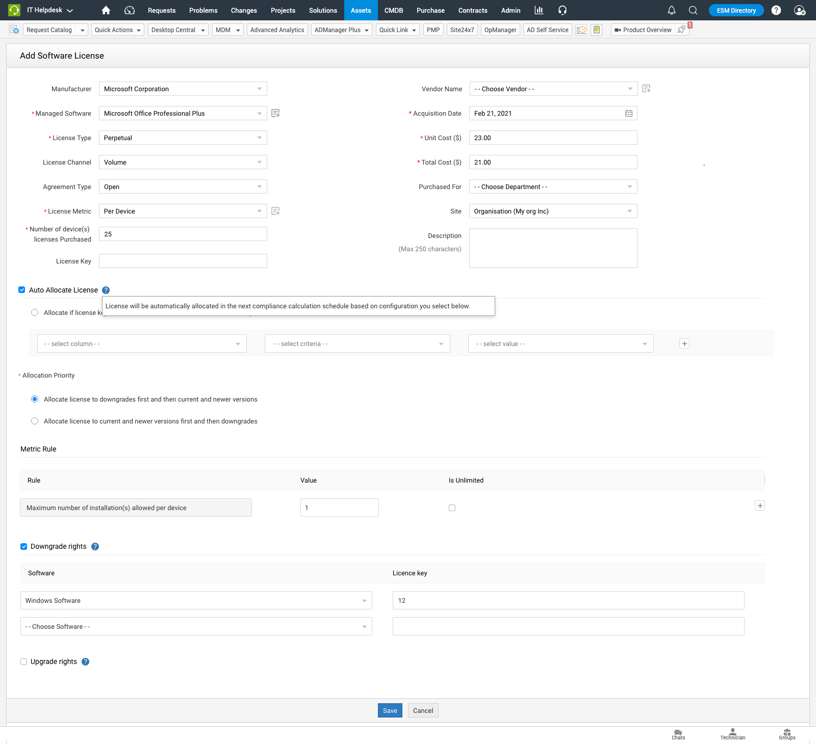Click the add icon next to Managed Software
This screenshot has width=816, height=744.
tap(275, 113)
